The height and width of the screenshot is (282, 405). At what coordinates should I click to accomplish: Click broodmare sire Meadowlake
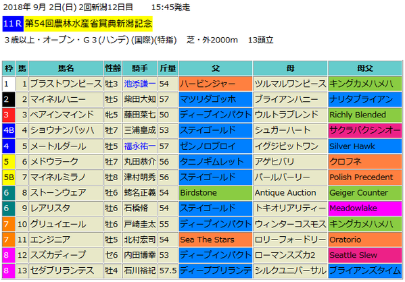[x=364, y=208]
